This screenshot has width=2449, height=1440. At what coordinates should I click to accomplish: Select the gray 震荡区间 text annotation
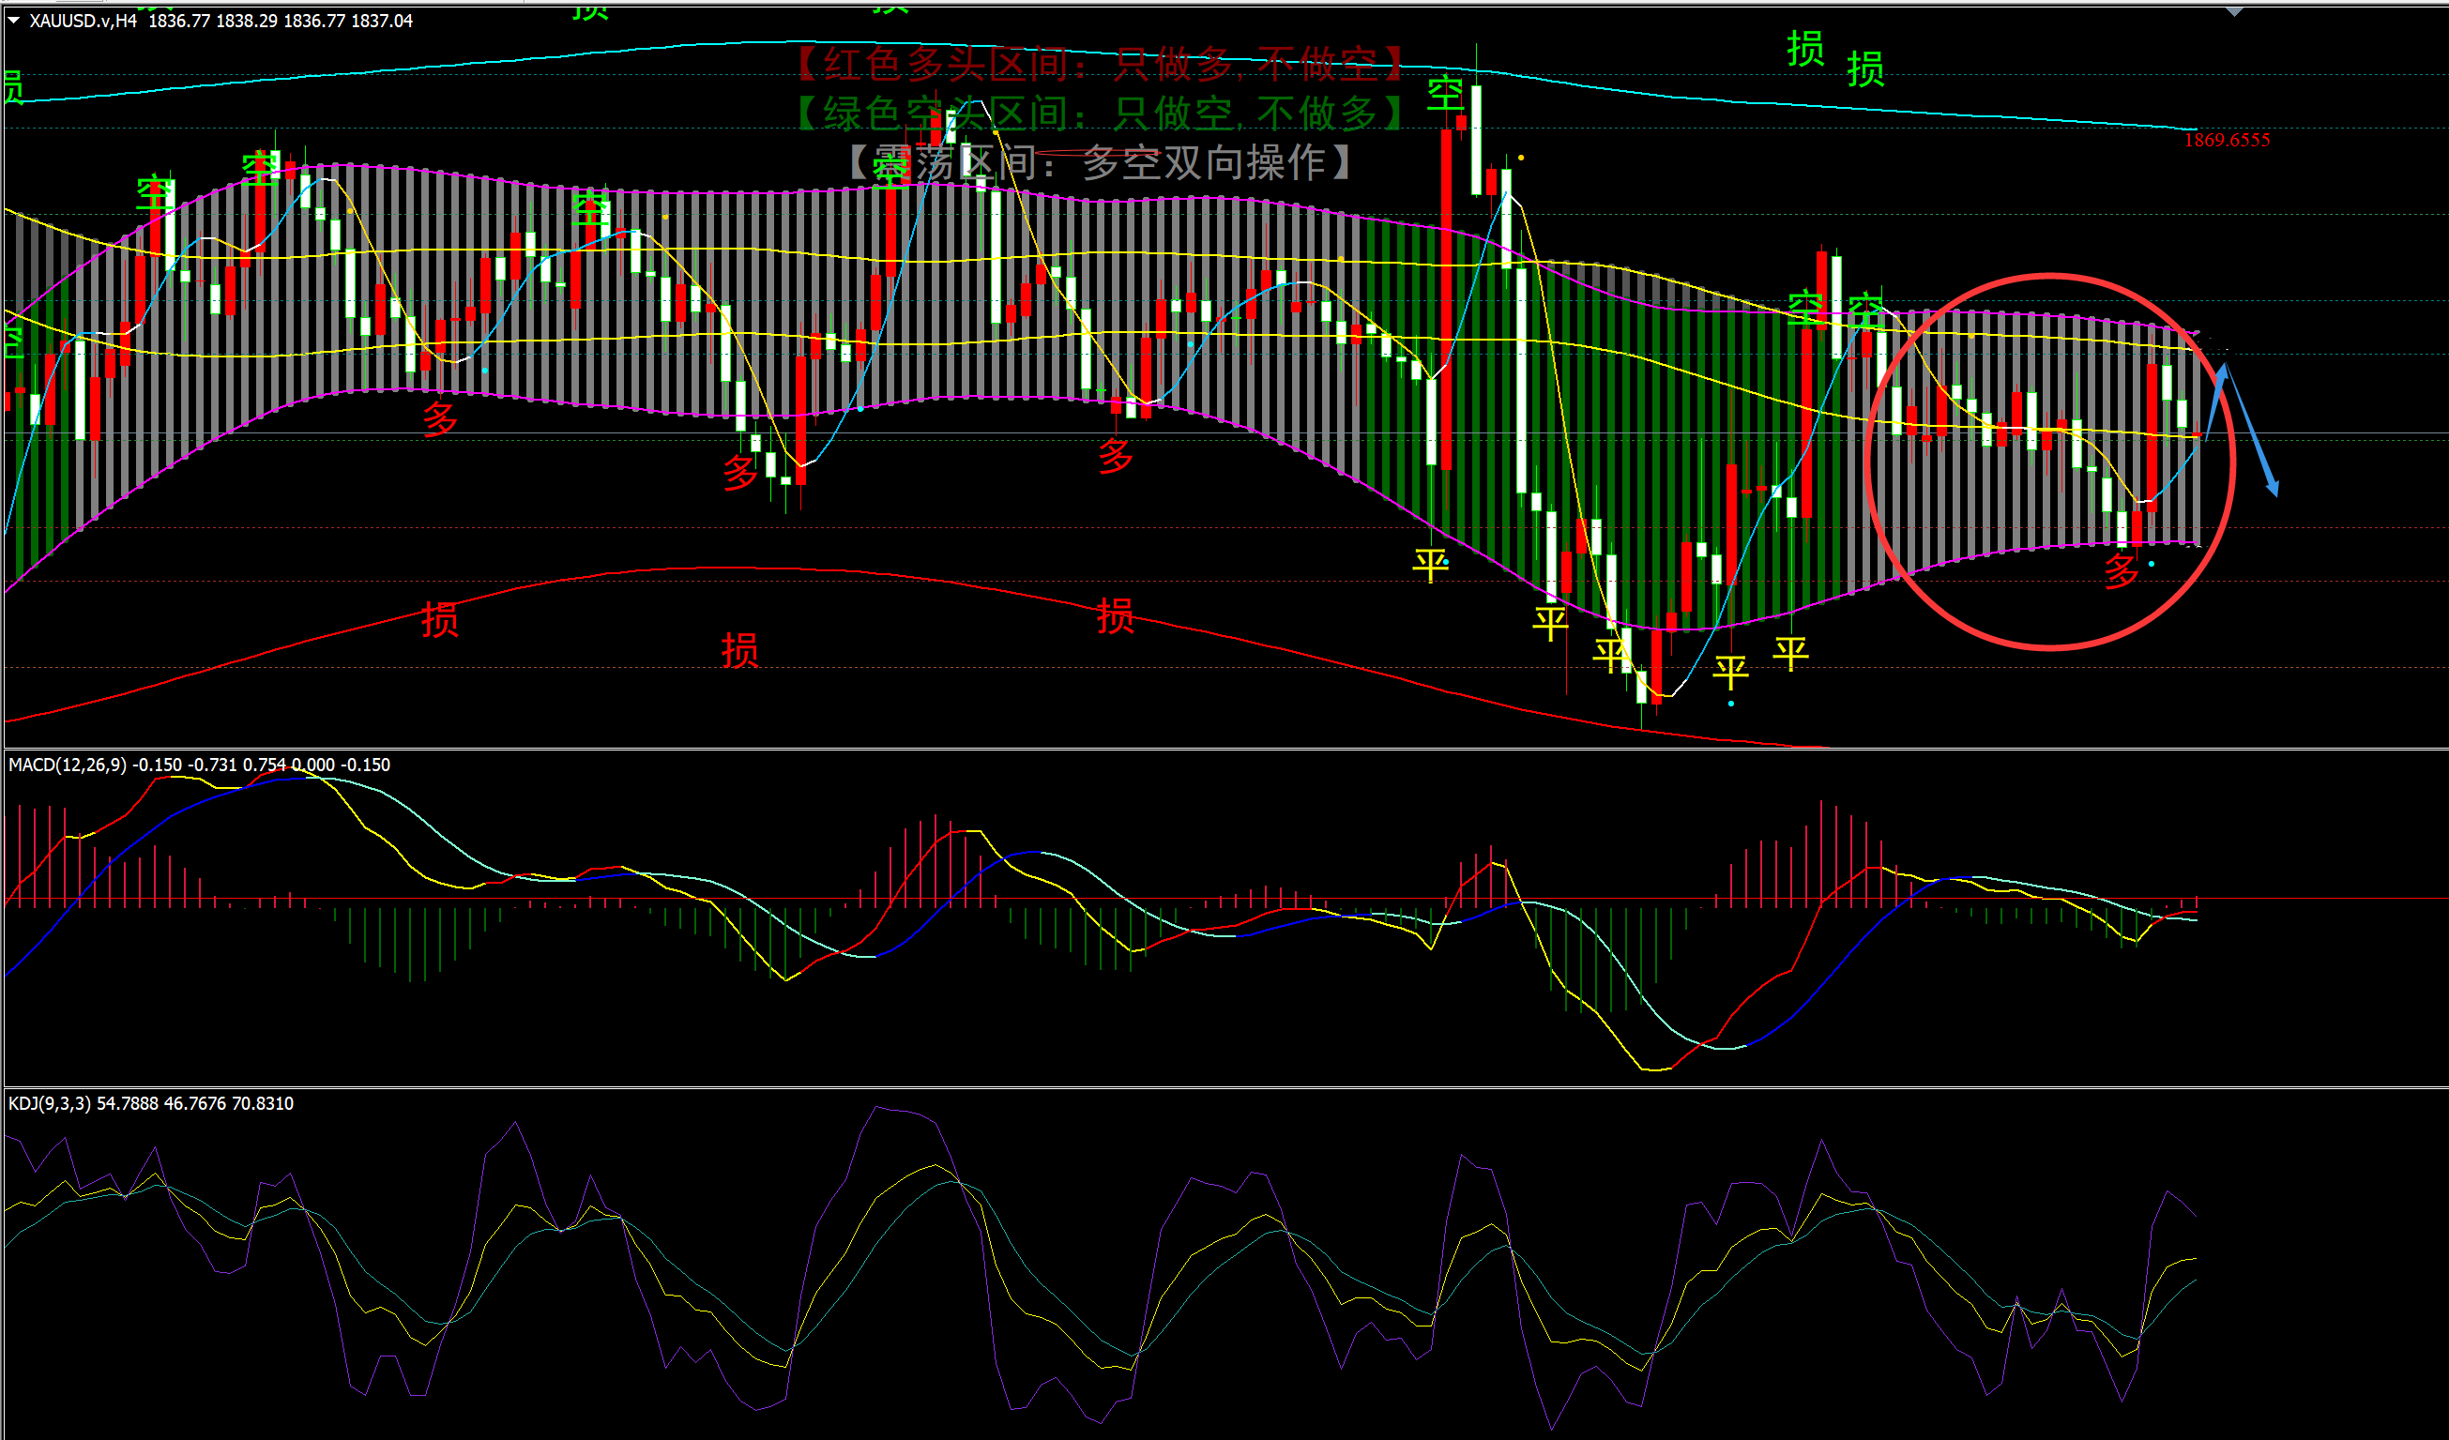pos(1098,162)
